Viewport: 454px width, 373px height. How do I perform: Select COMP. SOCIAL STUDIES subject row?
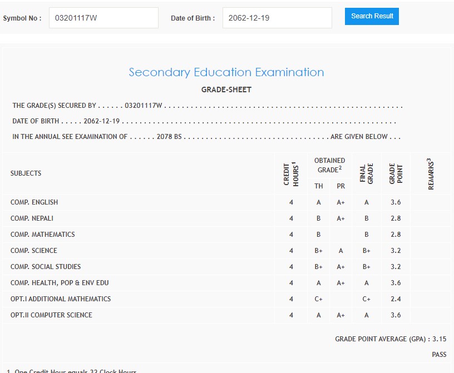click(x=46, y=267)
